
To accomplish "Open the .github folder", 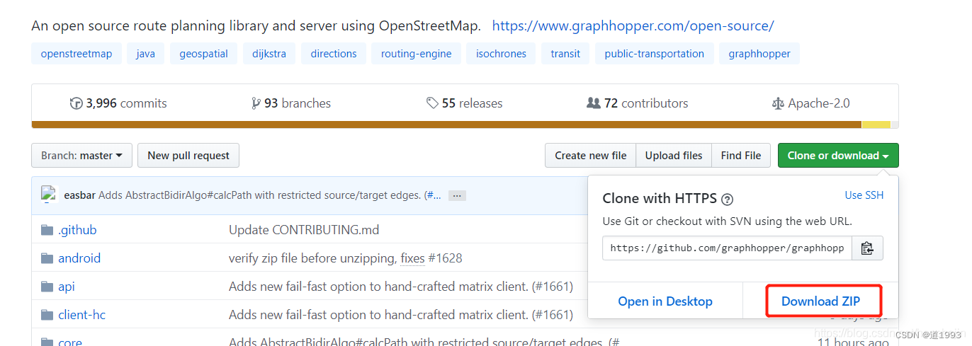I will tap(77, 230).
